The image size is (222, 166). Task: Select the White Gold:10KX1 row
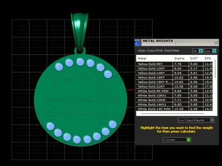[174, 95]
